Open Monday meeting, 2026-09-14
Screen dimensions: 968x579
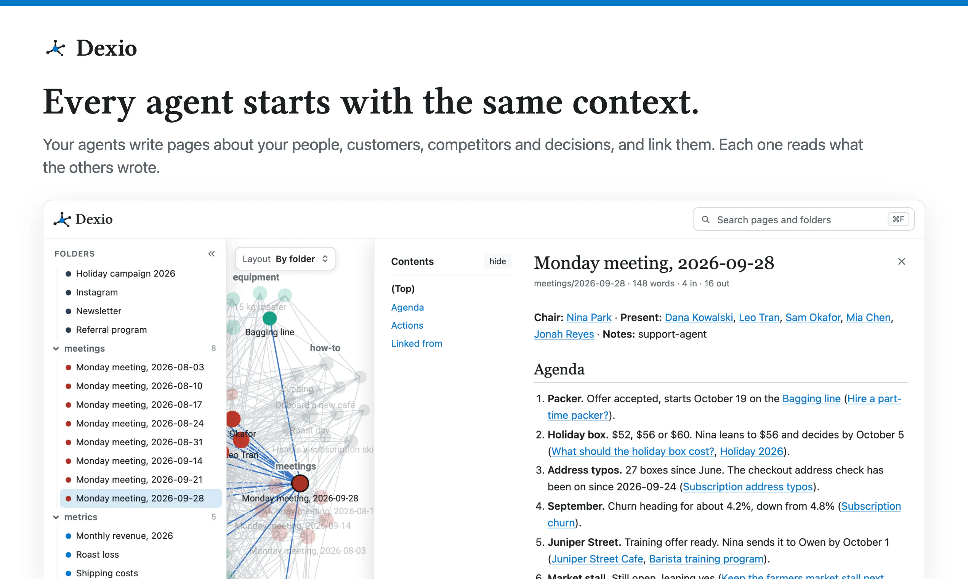141,461
